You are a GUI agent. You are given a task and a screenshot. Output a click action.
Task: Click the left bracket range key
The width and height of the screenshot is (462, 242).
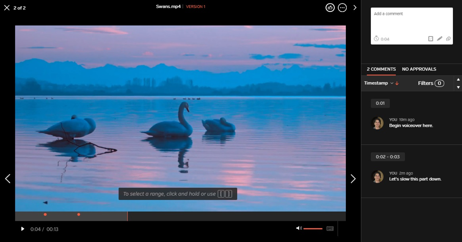click(x=222, y=194)
